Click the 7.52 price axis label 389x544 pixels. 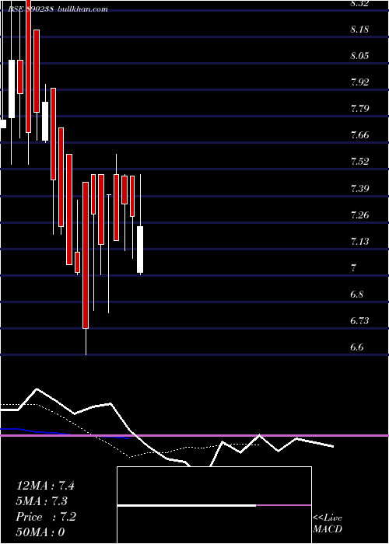pyautogui.click(x=359, y=162)
